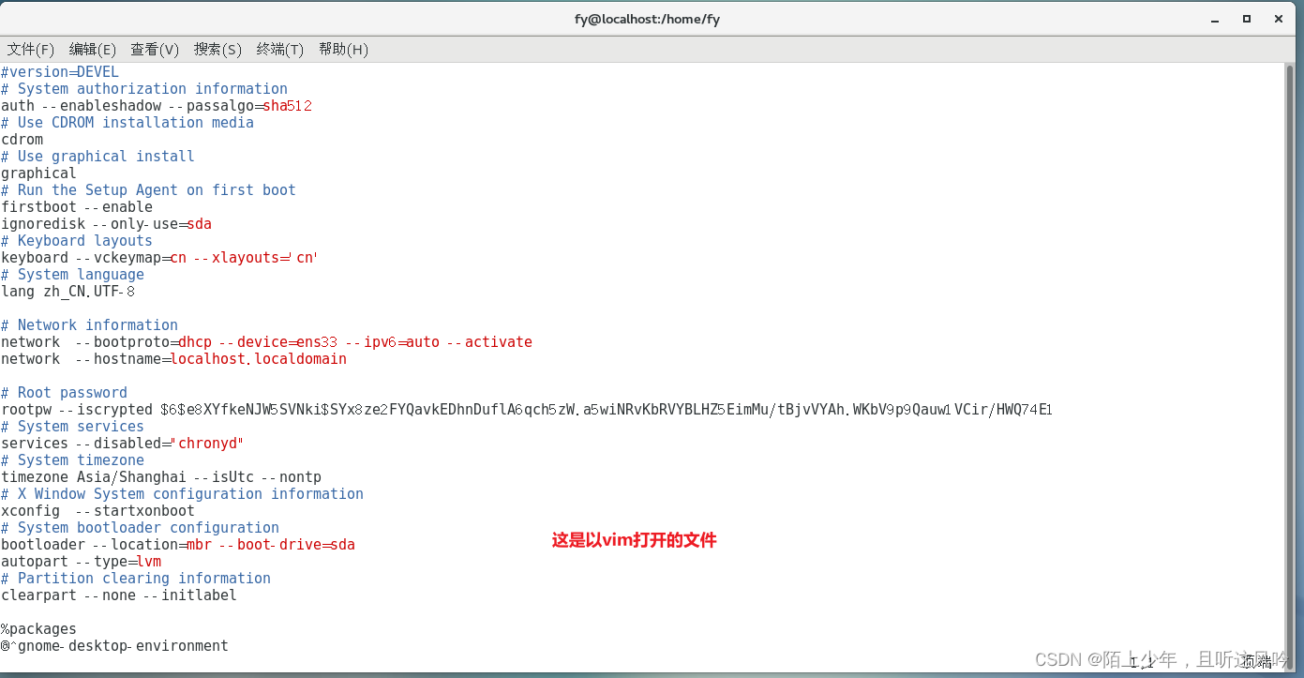Open the 查看(V) menu
Screen dimensions: 1304x678
point(155,50)
